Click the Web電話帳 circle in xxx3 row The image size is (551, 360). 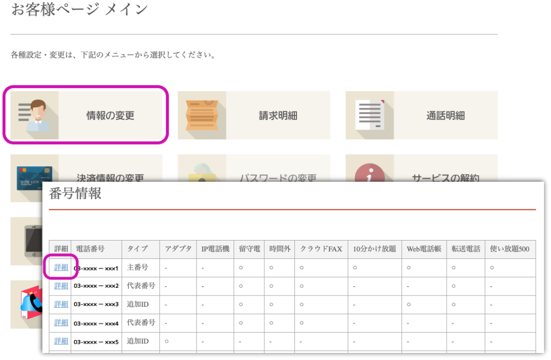409,305
